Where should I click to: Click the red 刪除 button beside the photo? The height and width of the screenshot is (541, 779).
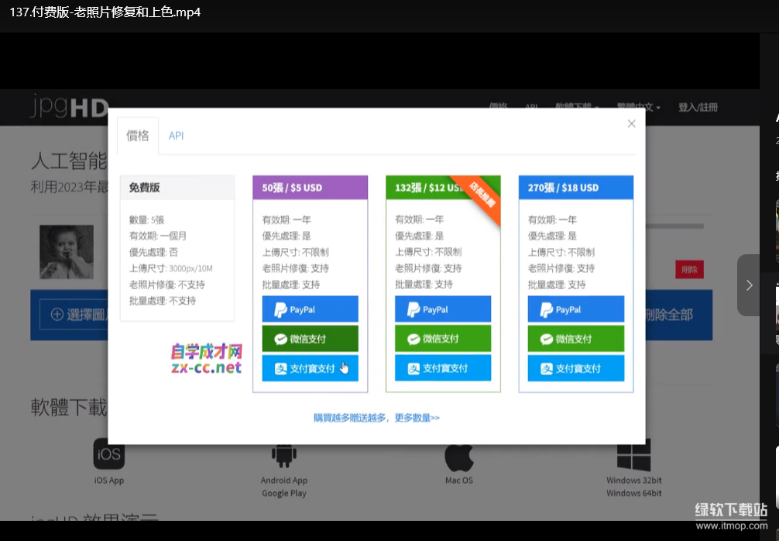pos(690,270)
